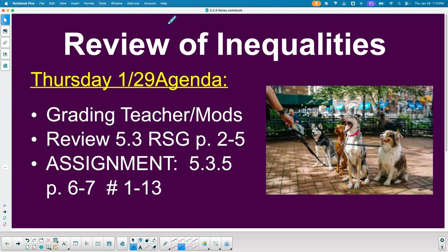Open the Window menu
The height and width of the screenshot is (252, 448).
point(117,3)
